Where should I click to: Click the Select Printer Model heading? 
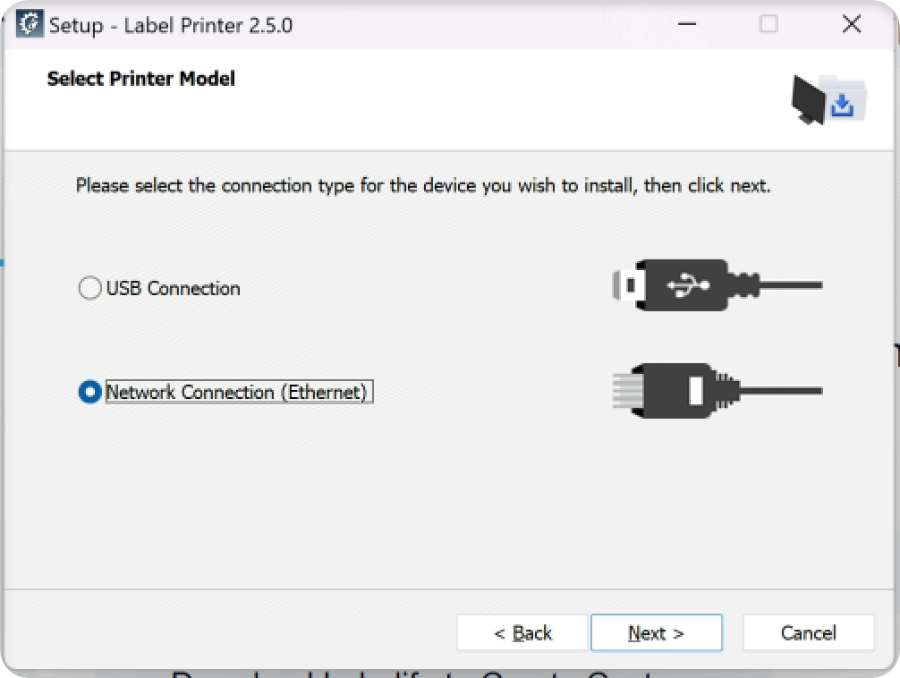(141, 79)
